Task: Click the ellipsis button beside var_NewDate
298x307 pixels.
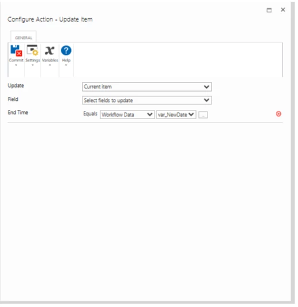Action: click(203, 115)
